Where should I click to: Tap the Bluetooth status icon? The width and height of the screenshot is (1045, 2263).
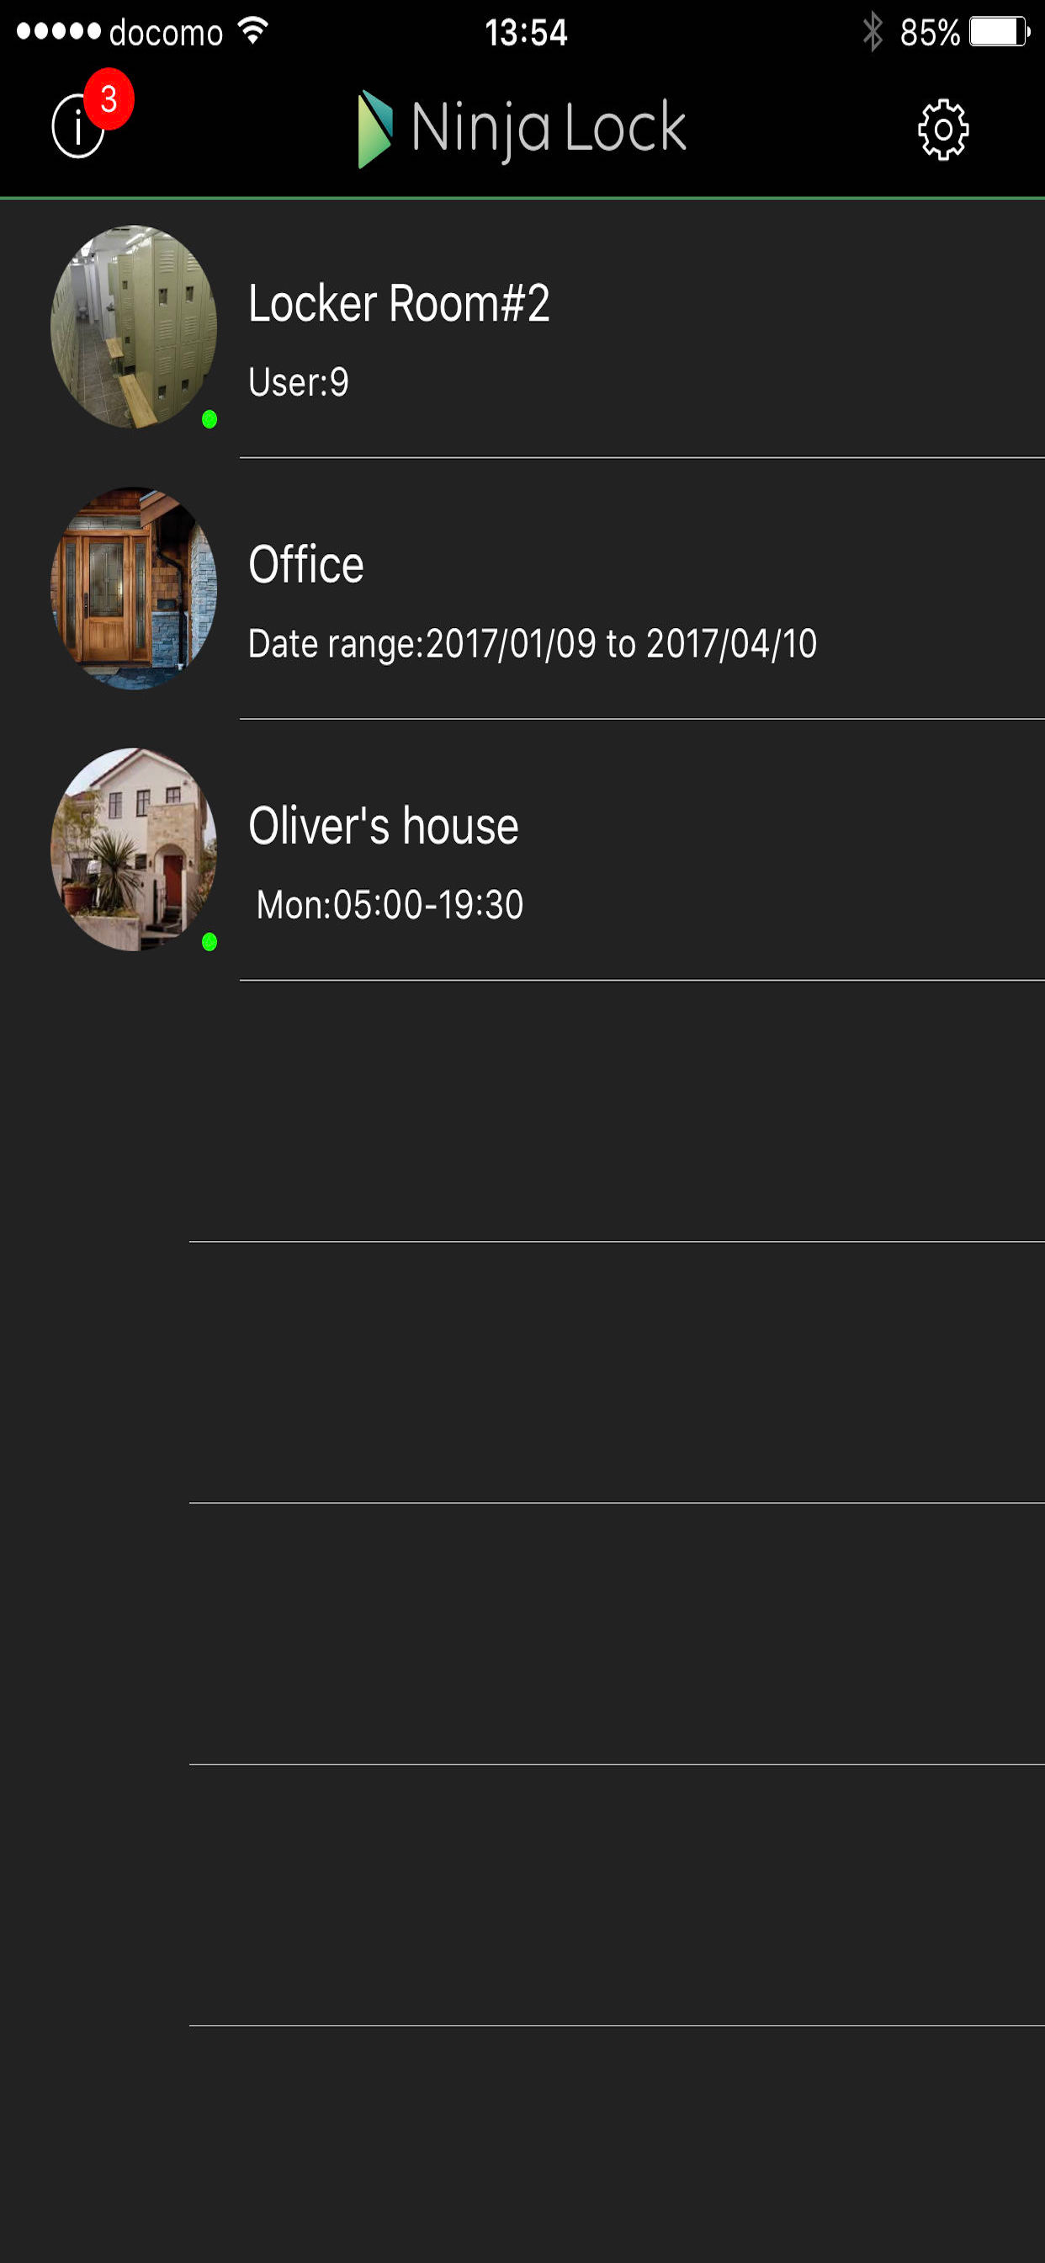(872, 33)
